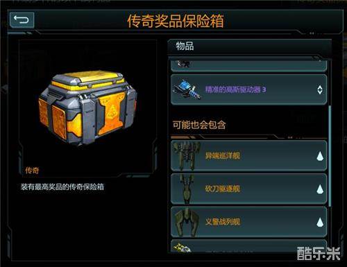Screen dimensions: 347x267
Task: Click the 义警战列舰 ship icon
Action: (x=187, y=222)
